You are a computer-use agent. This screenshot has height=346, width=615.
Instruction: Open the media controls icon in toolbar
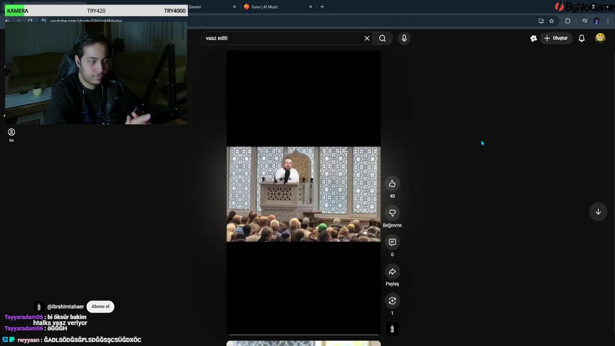[x=585, y=21]
